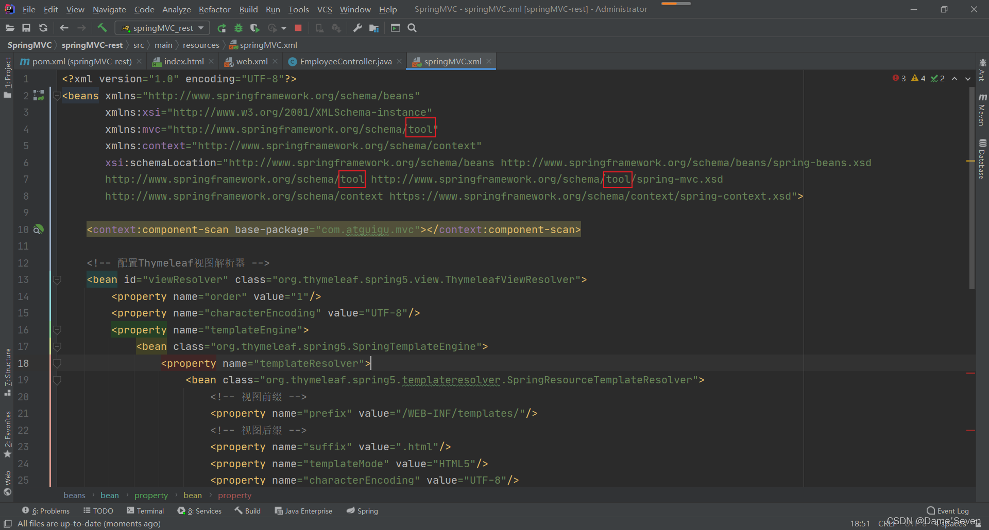Viewport: 989px width, 530px height.
Task: Collapse the viewResolver bean code fold
Action: point(57,279)
